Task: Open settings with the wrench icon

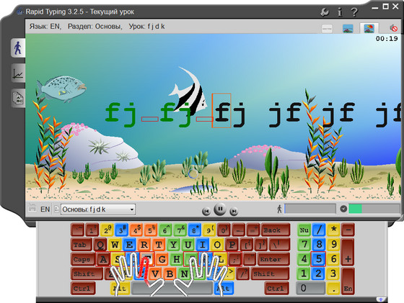Action: pyautogui.click(x=325, y=12)
